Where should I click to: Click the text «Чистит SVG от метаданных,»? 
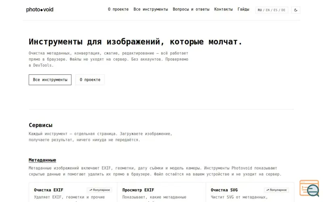point(239,197)
